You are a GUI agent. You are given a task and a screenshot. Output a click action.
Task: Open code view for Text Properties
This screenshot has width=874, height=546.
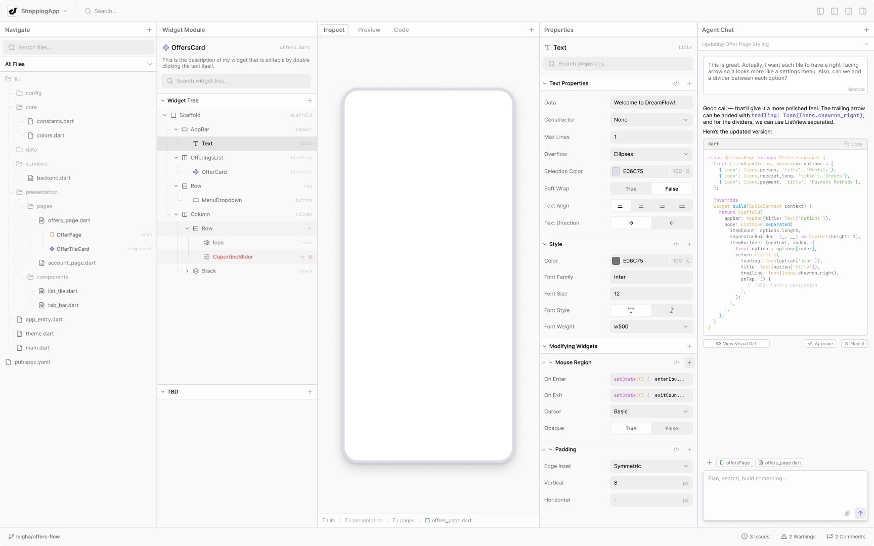tap(676, 83)
